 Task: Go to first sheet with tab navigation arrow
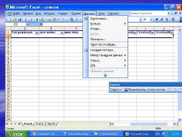7,124
